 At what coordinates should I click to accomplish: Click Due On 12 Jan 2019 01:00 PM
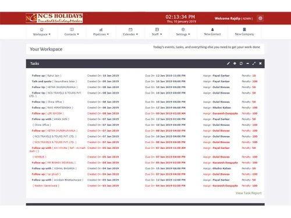(165, 119)
